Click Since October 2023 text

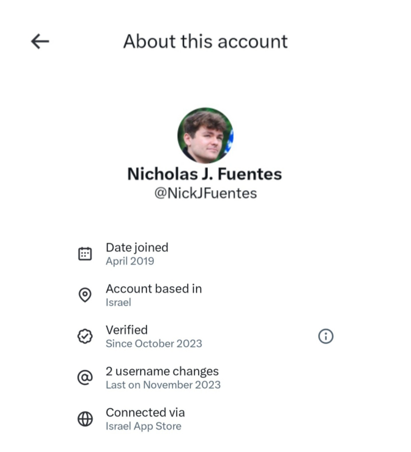coord(154,344)
